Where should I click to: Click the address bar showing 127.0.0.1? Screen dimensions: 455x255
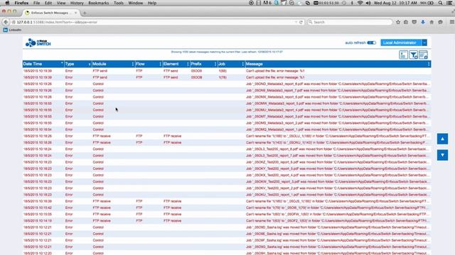154,22
